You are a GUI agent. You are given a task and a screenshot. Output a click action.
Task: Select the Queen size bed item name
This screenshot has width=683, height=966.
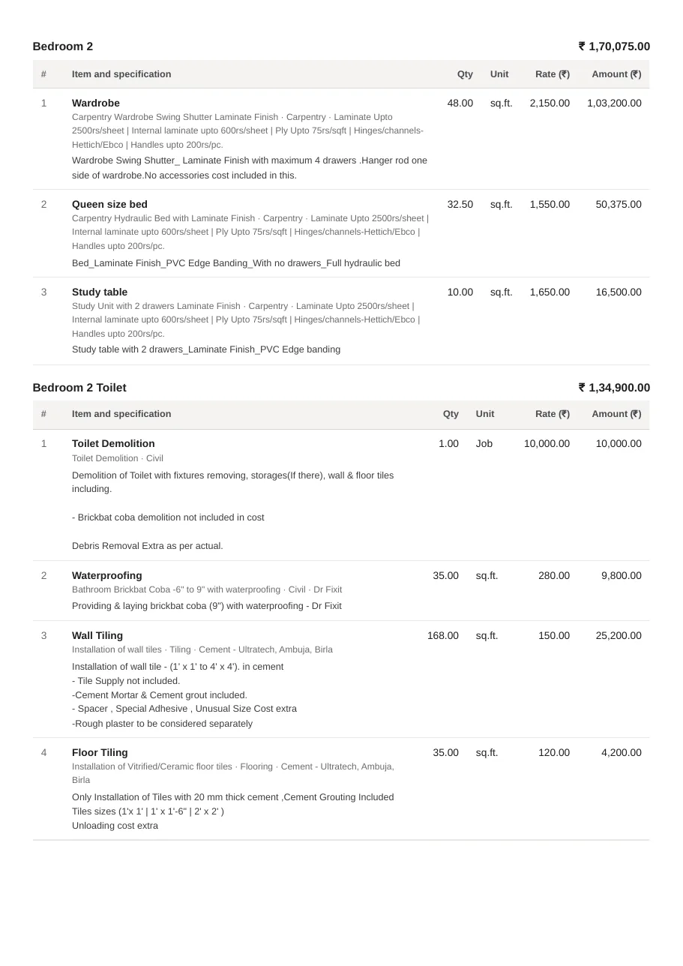point(109,204)
